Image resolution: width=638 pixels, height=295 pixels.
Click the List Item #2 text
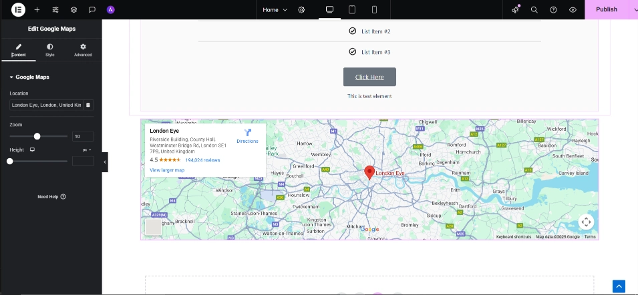click(376, 31)
